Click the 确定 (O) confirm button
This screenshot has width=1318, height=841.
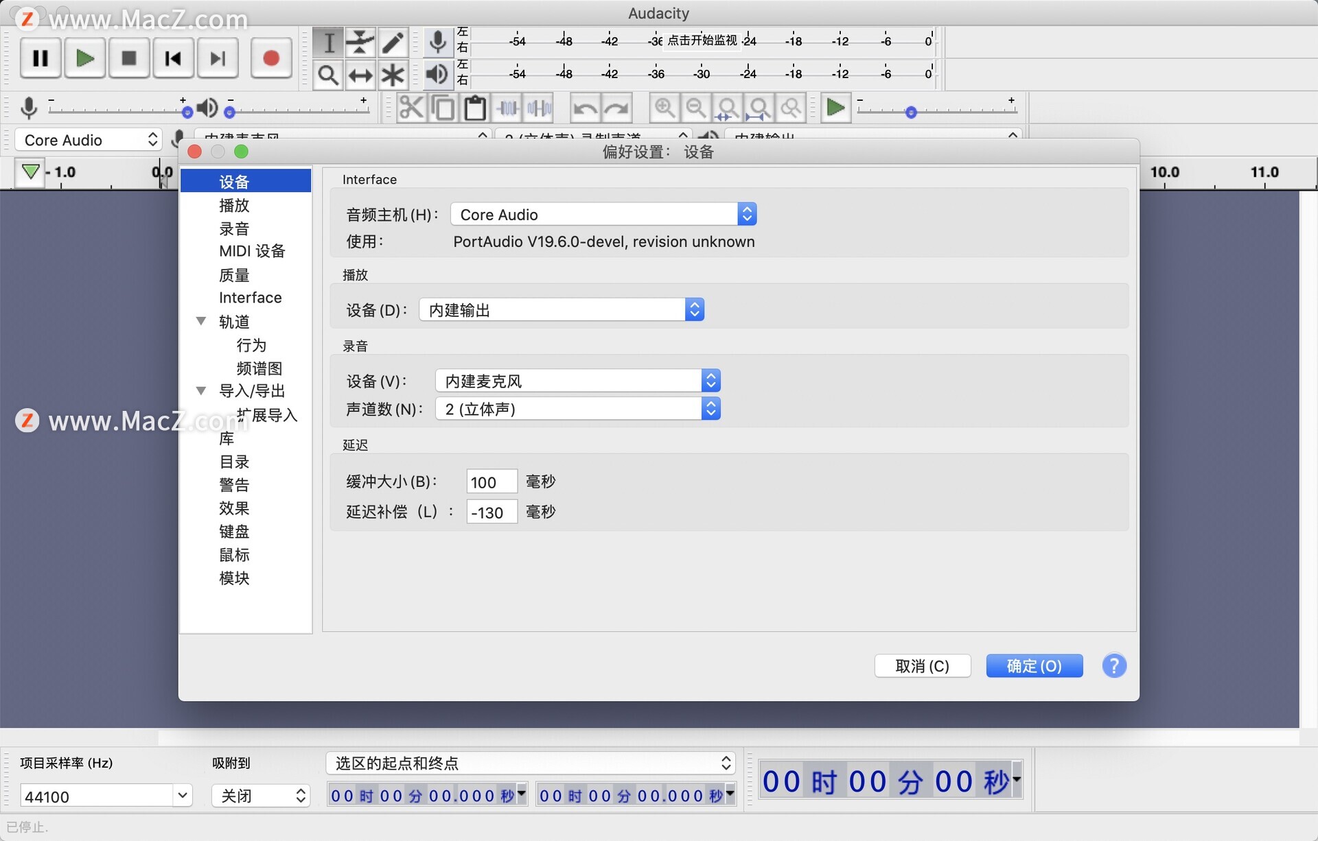click(x=1034, y=666)
